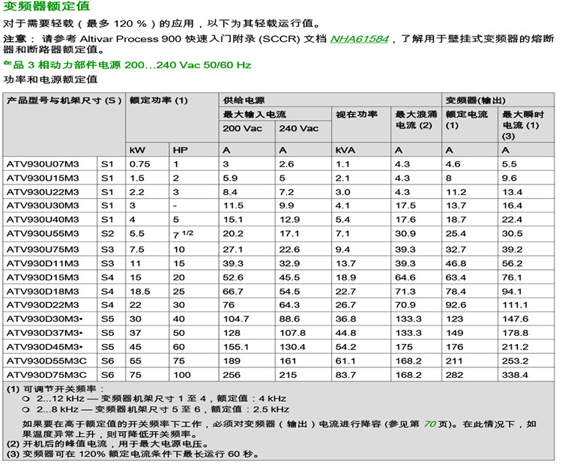Image resolution: width=562 pixels, height=467 pixels.
Task: Click the 211.2 transient current value
Action: tap(515, 347)
